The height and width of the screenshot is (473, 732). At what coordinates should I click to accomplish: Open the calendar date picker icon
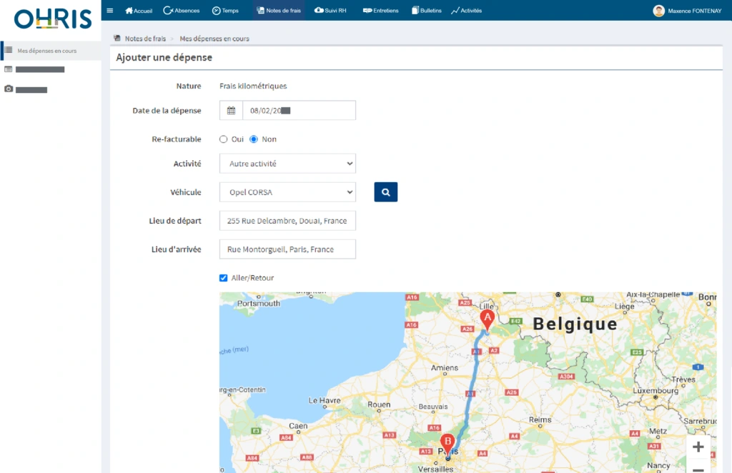pos(231,111)
